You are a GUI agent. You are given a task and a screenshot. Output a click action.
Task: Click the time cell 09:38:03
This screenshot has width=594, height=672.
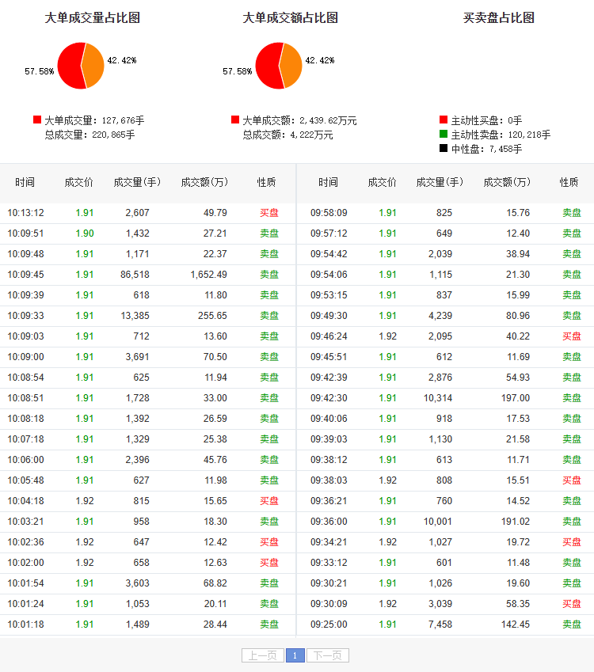(329, 480)
